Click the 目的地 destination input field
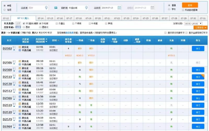Image resolution: width=209 pixels, height=131 pixels. click(78, 8)
